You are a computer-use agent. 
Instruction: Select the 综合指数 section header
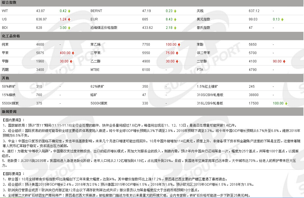coord(9,3)
